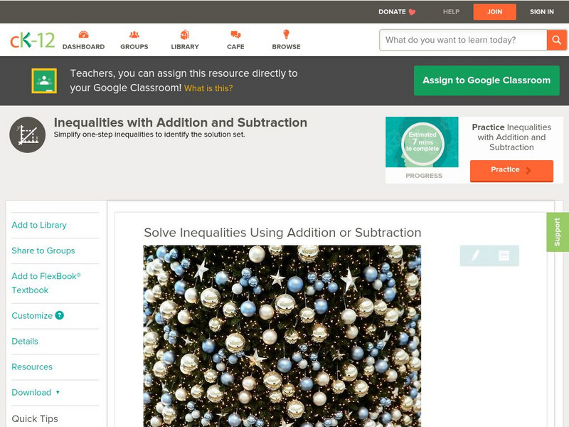Screen dimensions: 569x427
Task: Start the orange Practice button
Action: pyautogui.click(x=511, y=170)
